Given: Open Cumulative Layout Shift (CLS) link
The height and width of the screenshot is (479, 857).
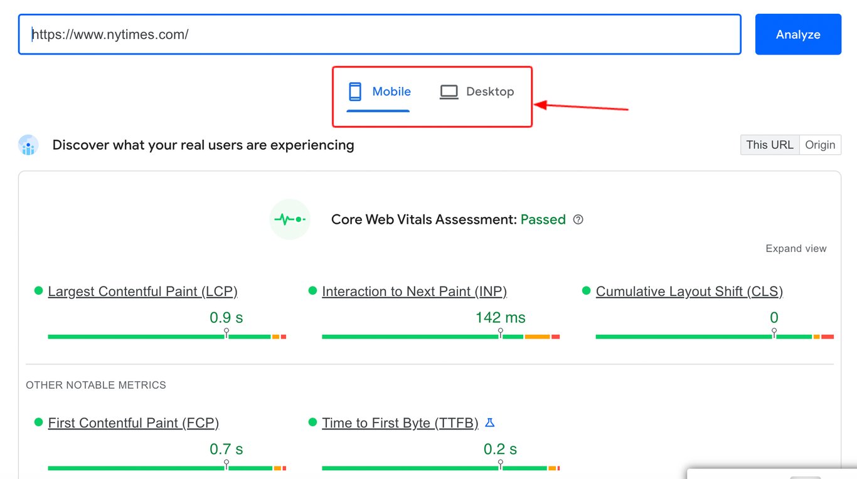Looking at the screenshot, I should click(x=689, y=292).
